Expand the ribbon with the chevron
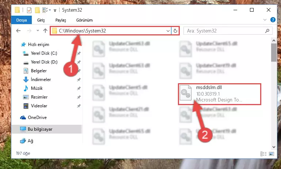This screenshot has height=169, width=281. point(265,20)
